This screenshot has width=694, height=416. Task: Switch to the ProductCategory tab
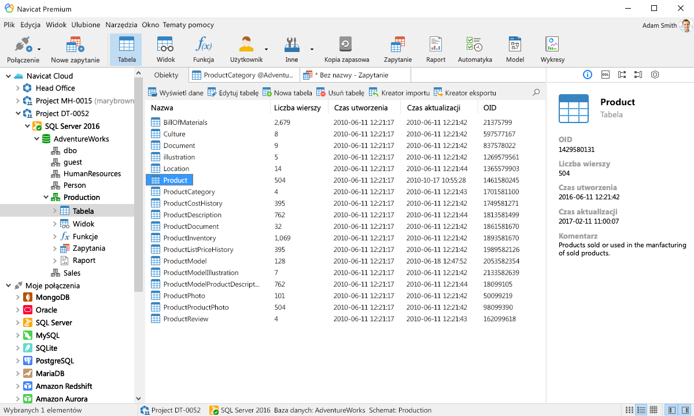244,75
